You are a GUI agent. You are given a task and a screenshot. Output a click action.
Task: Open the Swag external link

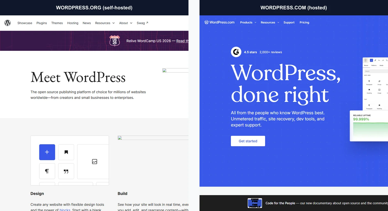142,23
